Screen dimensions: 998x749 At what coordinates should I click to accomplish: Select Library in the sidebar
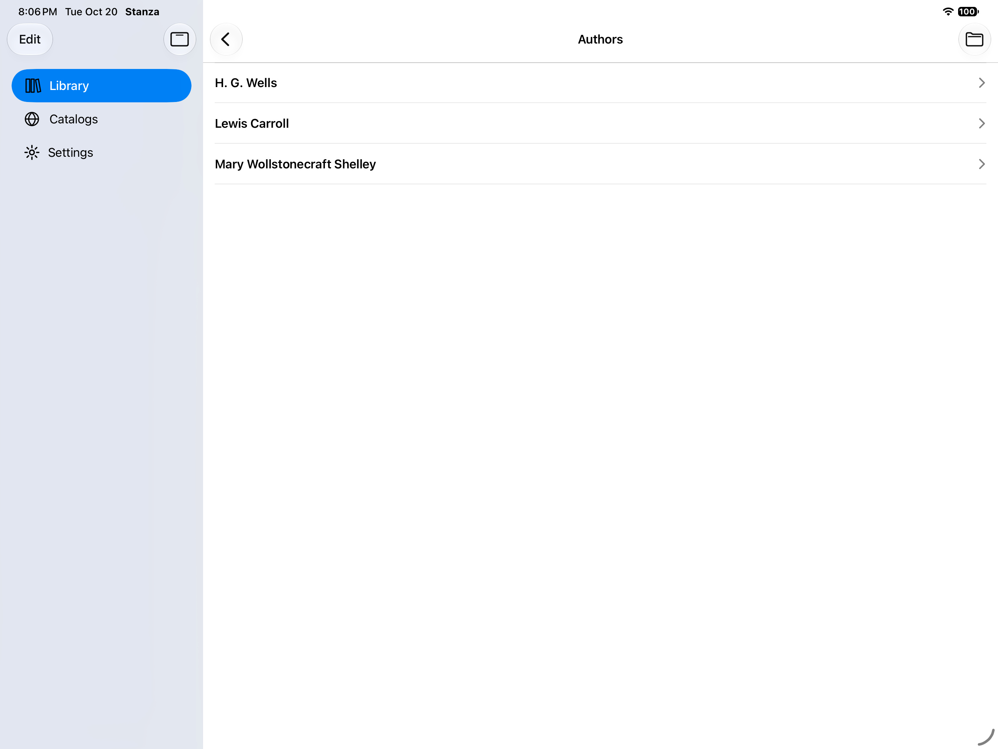(102, 86)
